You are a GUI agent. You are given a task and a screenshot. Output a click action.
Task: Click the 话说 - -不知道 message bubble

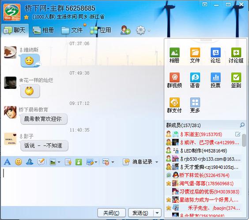pos(44,146)
